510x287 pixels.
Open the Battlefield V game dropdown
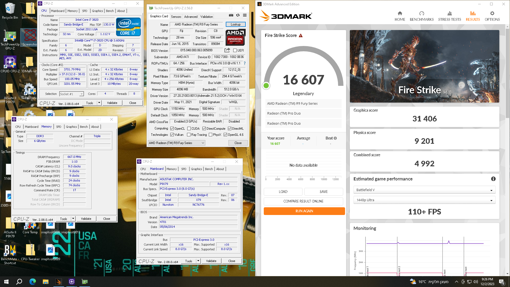424,190
